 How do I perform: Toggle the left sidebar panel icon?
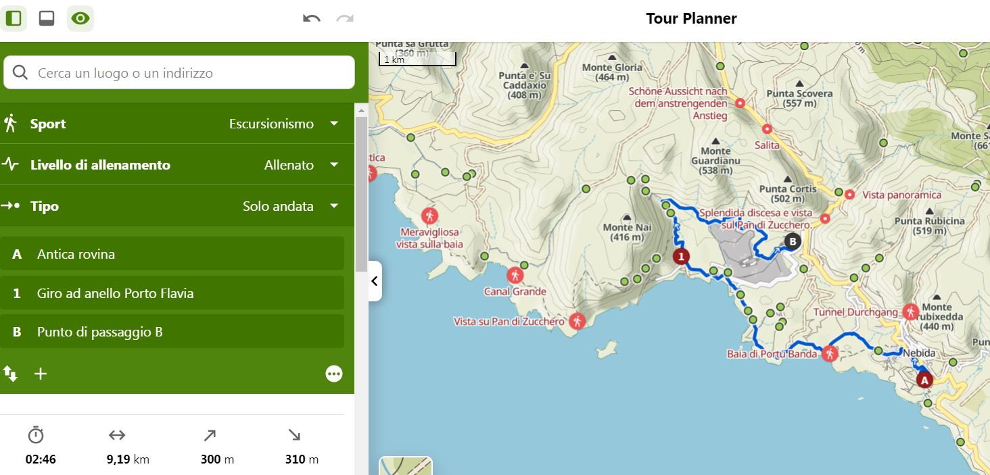[x=14, y=18]
